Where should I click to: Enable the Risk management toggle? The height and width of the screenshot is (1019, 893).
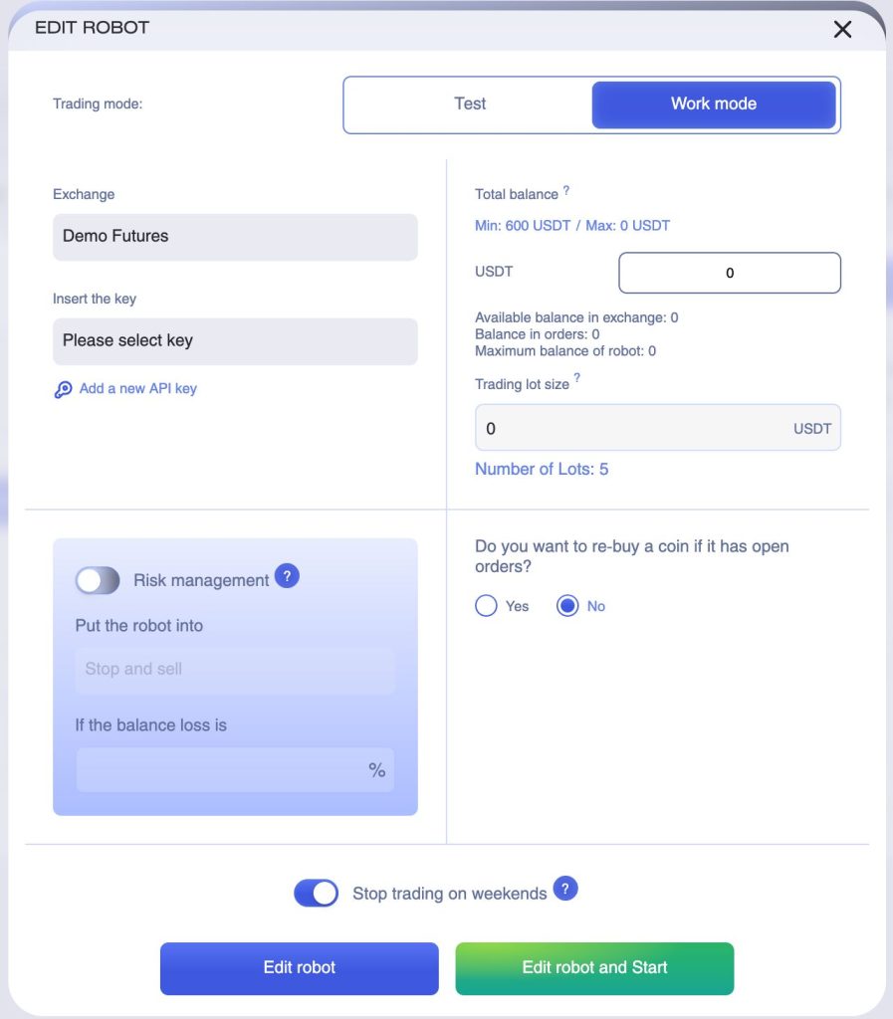pos(98,580)
